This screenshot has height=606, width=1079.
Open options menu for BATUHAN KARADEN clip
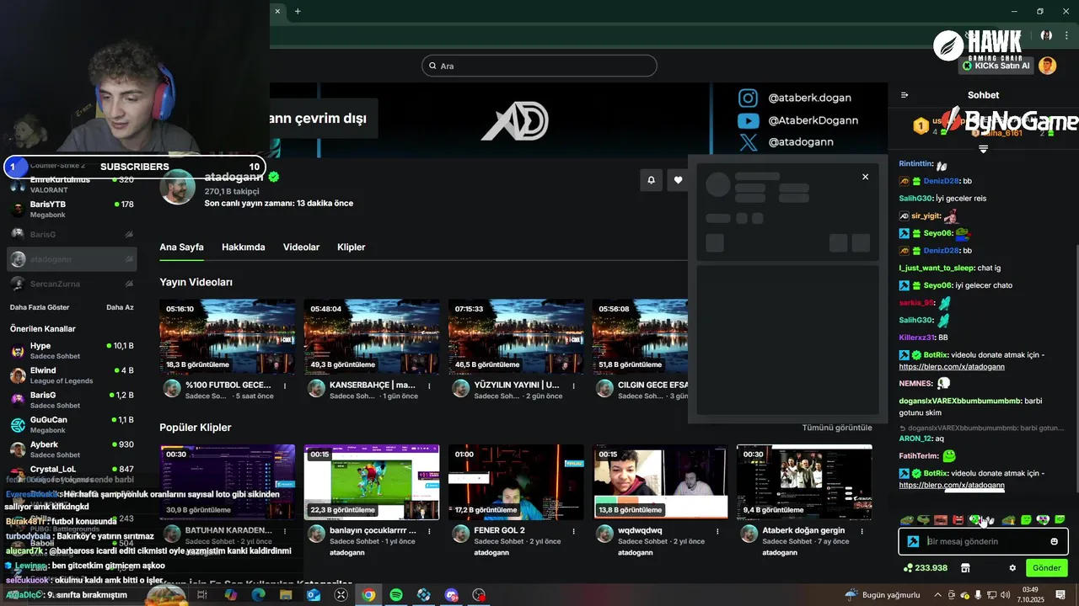tap(285, 532)
